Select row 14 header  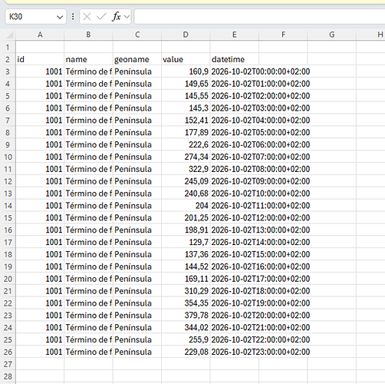coord(8,206)
